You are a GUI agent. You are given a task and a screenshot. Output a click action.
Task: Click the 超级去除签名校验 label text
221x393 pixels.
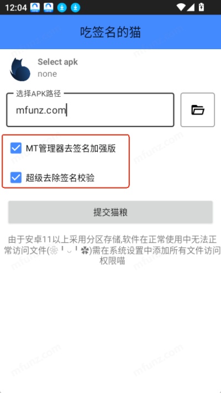[60, 178]
